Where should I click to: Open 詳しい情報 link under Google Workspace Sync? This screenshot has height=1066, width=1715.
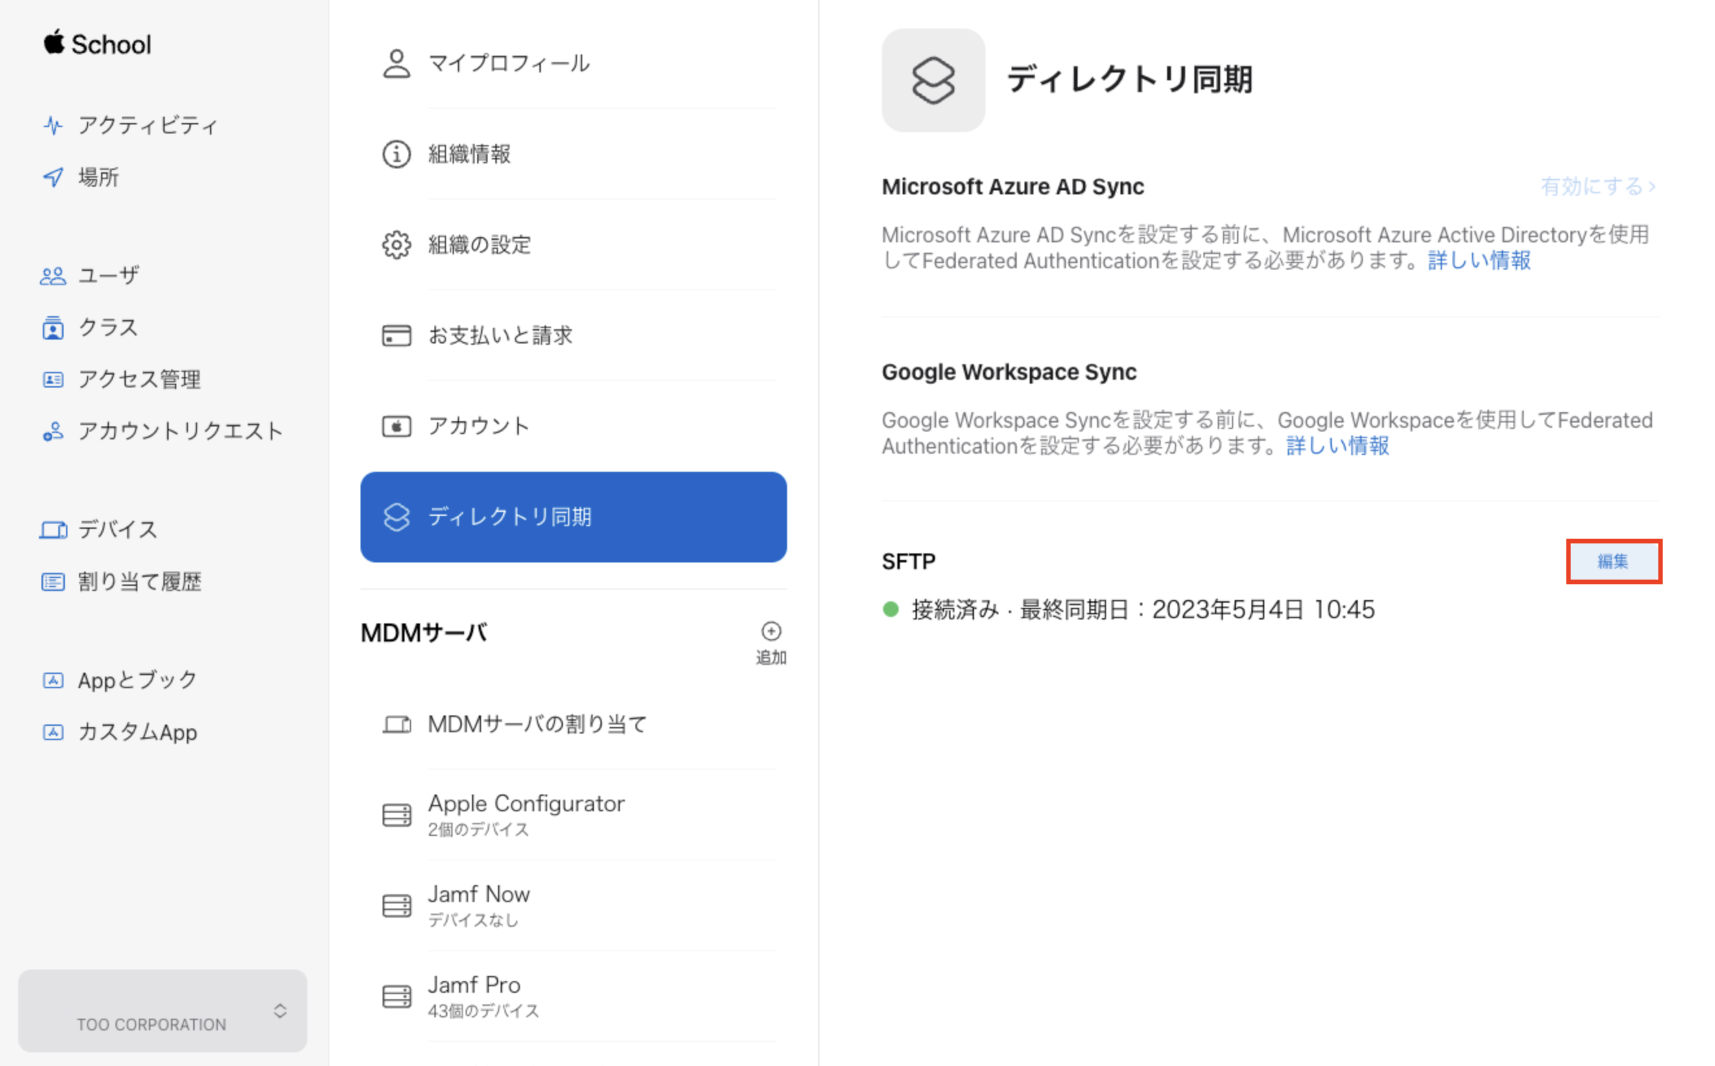point(1337,446)
